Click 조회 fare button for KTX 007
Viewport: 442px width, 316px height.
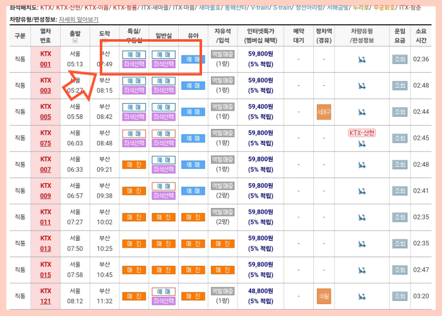point(400,164)
